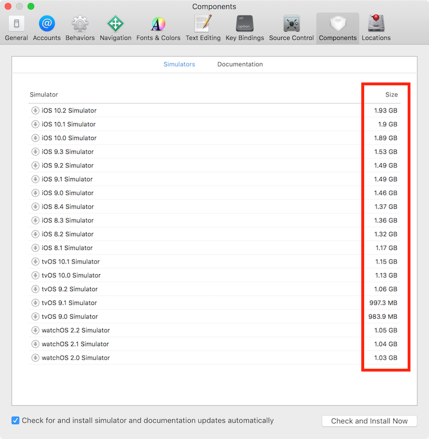429x439 pixels.
Task: Open the Source Control preferences pane
Action: click(291, 28)
